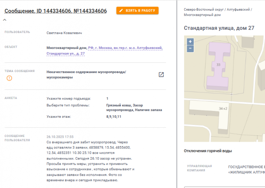Click user name Светлана Ковалевич
The height and width of the screenshot is (188, 265).
[64, 33]
